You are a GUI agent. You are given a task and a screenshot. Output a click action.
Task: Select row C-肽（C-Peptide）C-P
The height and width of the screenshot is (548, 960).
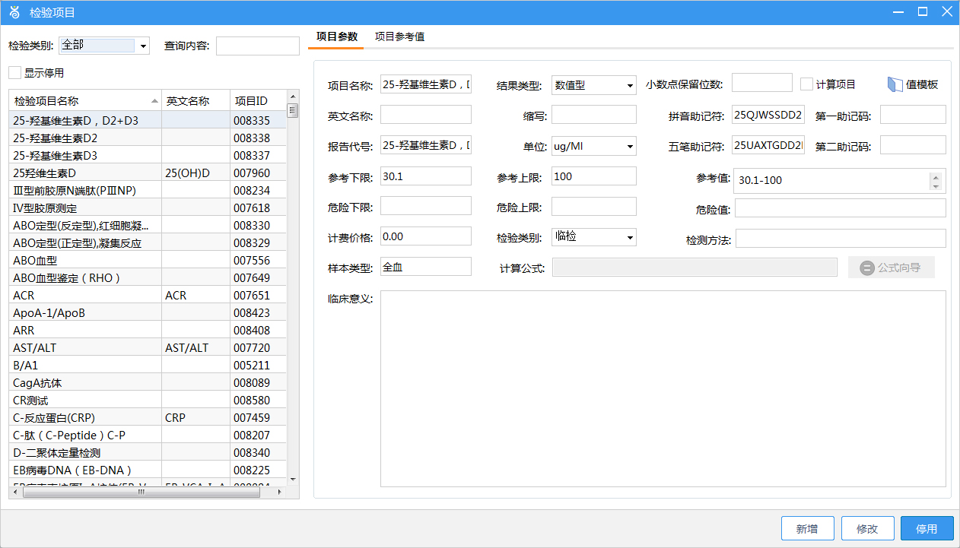148,436
